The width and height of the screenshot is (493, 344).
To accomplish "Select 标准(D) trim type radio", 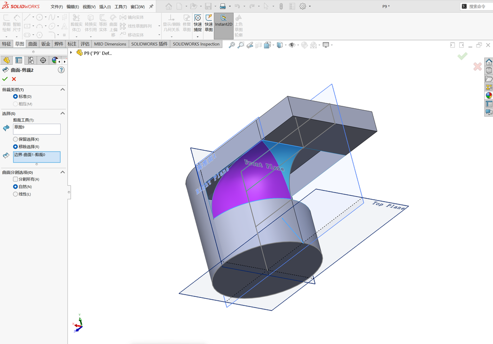I will click(x=15, y=96).
